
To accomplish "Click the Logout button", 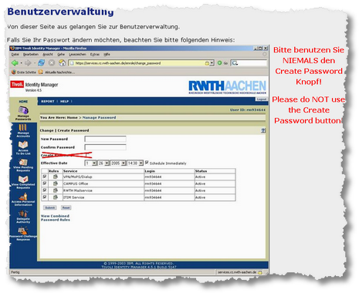I will 261,99.
